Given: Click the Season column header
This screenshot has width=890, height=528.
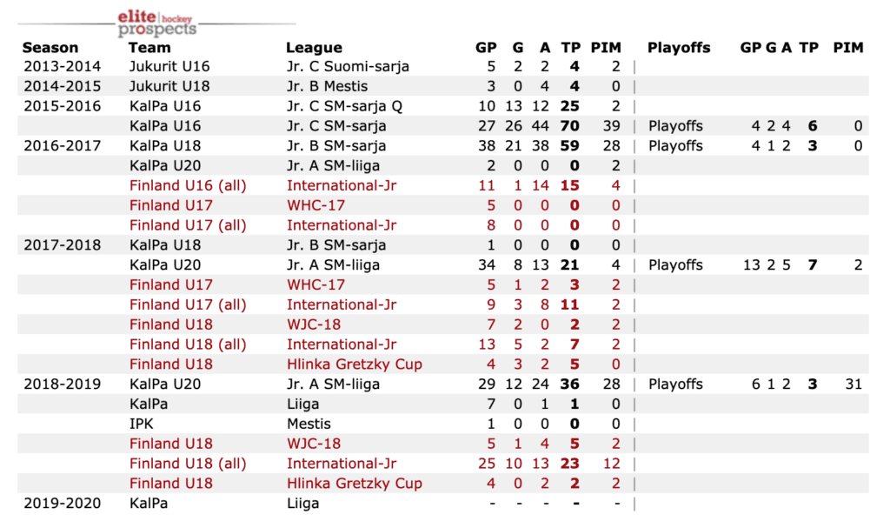Looking at the screenshot, I should pyautogui.click(x=50, y=48).
